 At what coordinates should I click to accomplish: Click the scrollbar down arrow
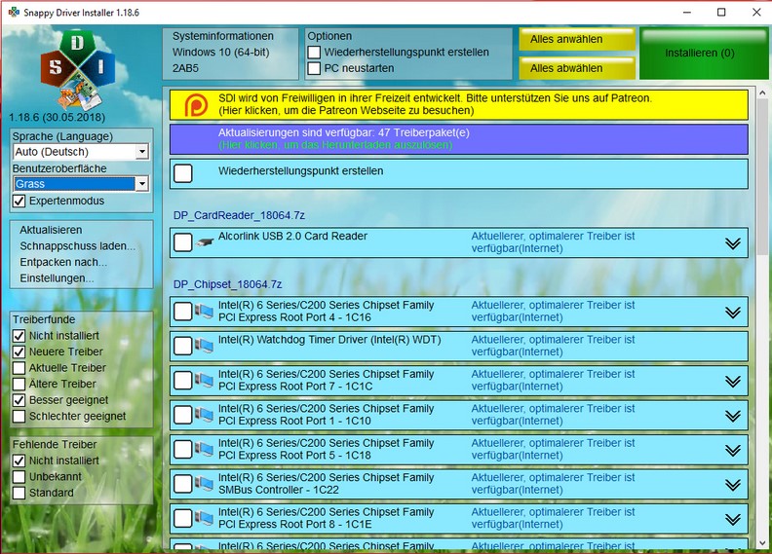click(x=762, y=543)
